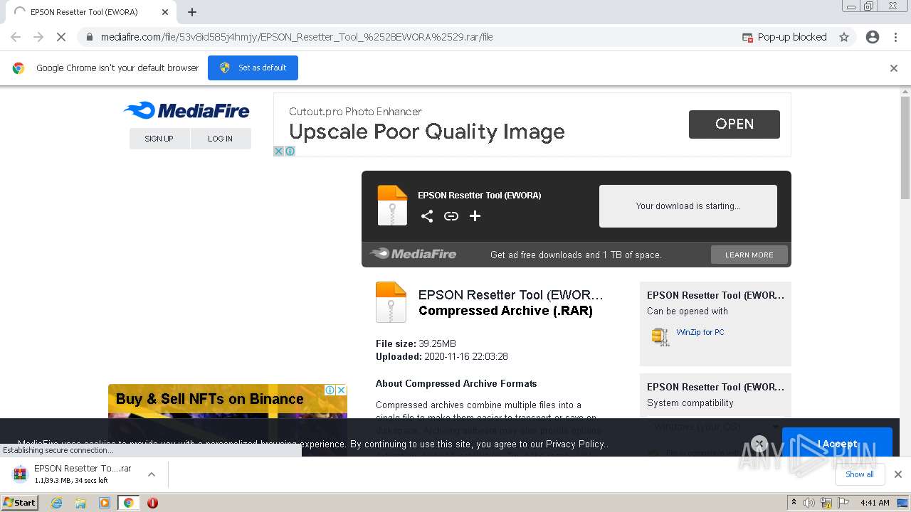Open the system compatibility OS dropdown
The height and width of the screenshot is (512, 911).
pyautogui.click(x=715, y=426)
